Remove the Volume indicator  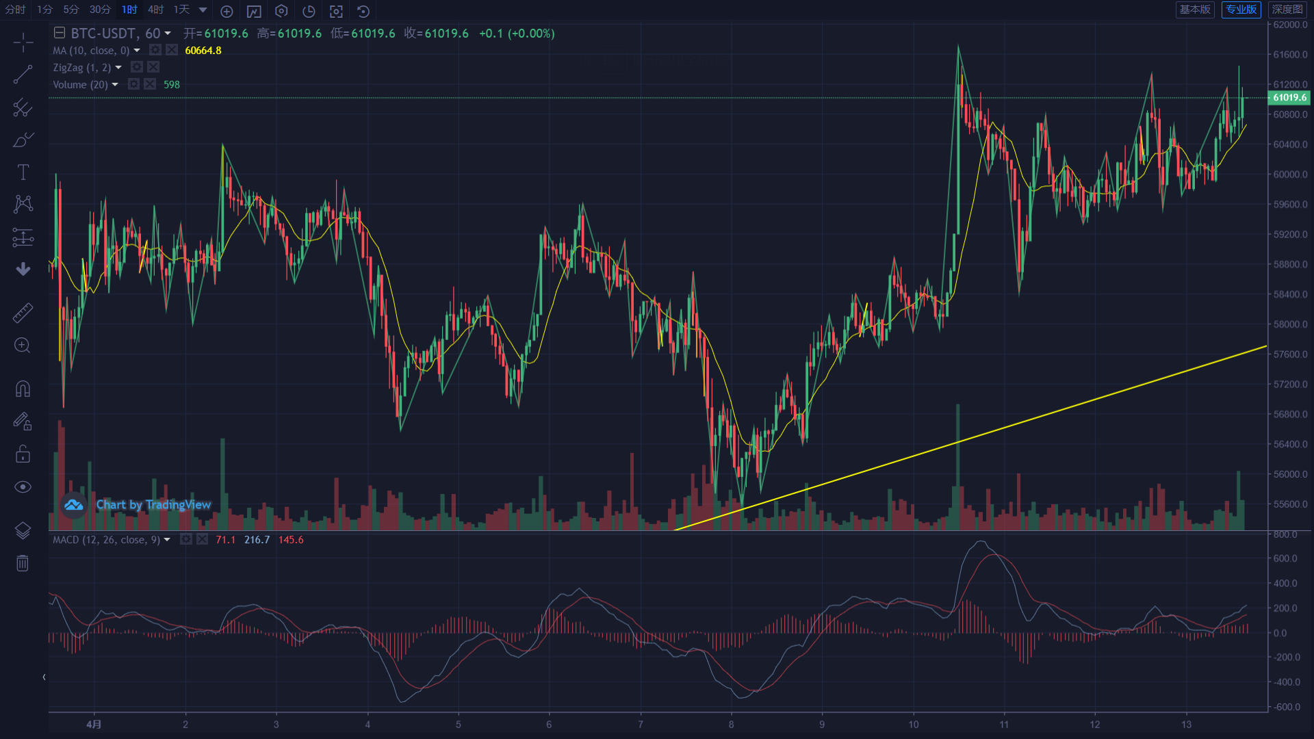coord(150,84)
